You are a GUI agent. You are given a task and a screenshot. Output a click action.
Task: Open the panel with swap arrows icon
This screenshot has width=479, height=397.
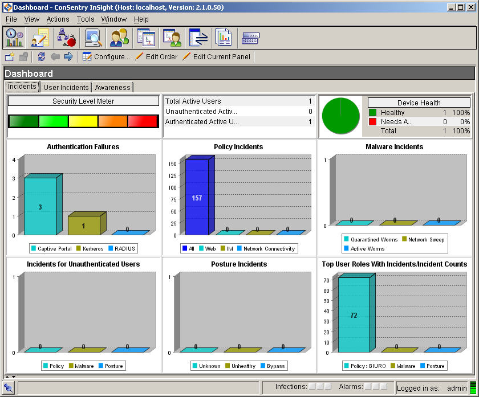coord(198,38)
